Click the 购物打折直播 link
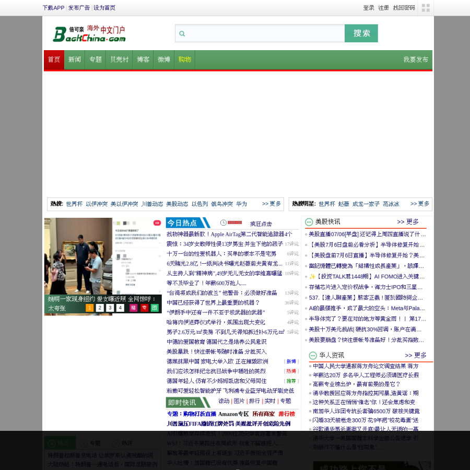 (199, 414)
